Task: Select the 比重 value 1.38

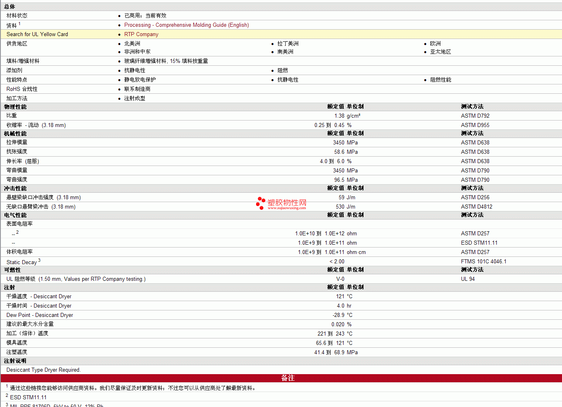Action: pos(339,116)
